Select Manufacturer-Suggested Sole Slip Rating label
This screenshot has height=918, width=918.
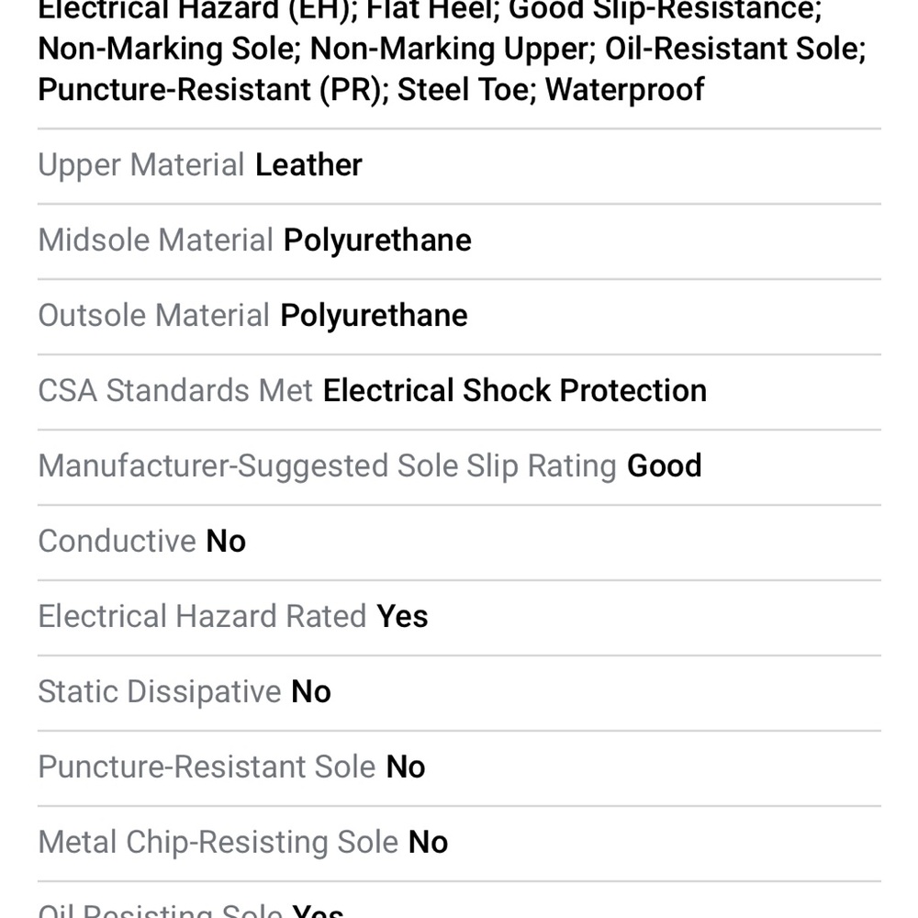pos(328,466)
